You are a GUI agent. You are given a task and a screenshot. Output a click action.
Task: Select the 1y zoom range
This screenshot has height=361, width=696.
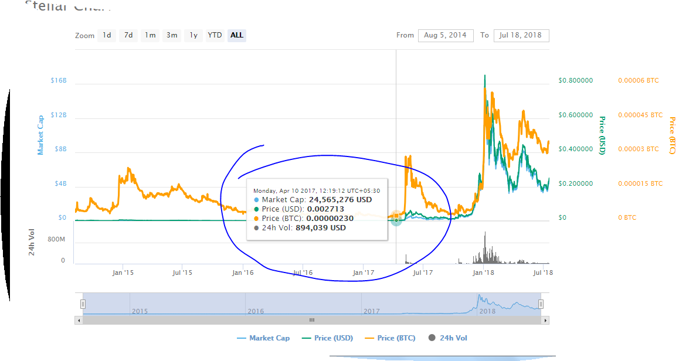point(193,36)
